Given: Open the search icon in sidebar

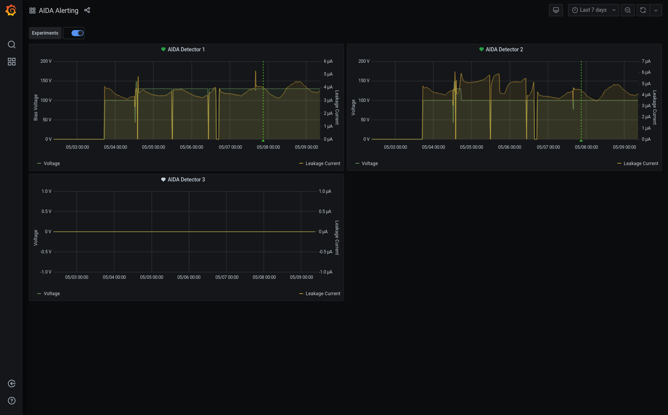Looking at the screenshot, I should (x=12, y=45).
